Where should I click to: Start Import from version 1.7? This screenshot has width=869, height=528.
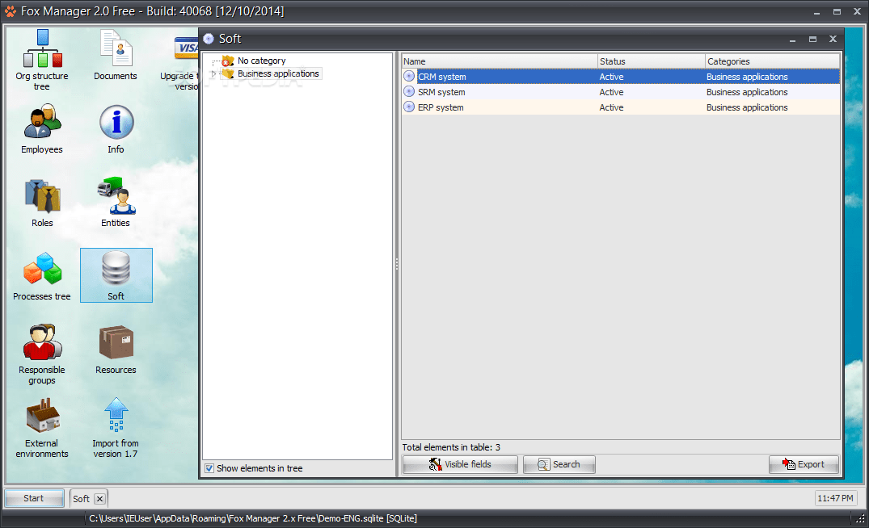click(x=115, y=420)
